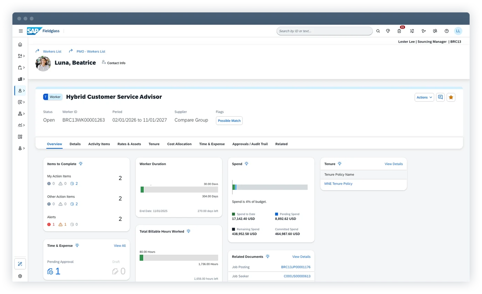482x294 pixels.
Task: Click the lightbulb on the Time & Expense card
Action: [x=77, y=246]
